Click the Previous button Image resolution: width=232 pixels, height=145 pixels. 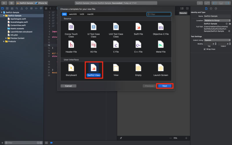point(149,86)
